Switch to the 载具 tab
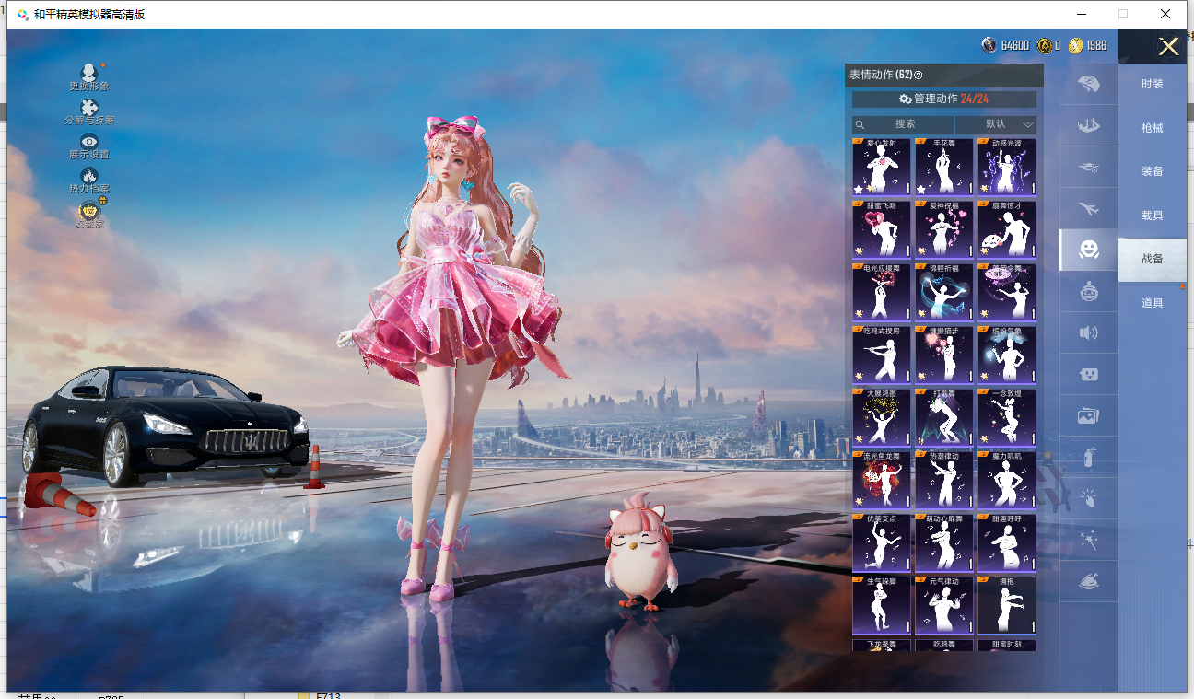Viewport: 1194px width, 699px height. (x=1153, y=216)
